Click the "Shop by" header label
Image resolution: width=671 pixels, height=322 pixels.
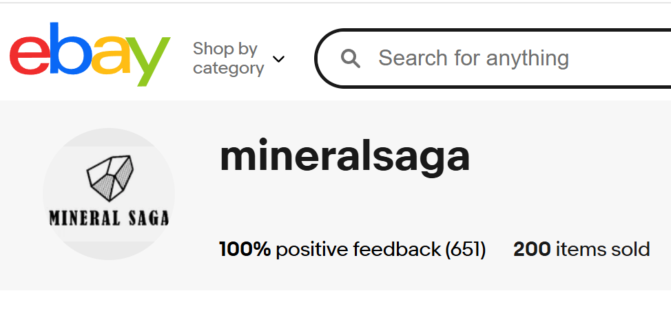point(225,49)
